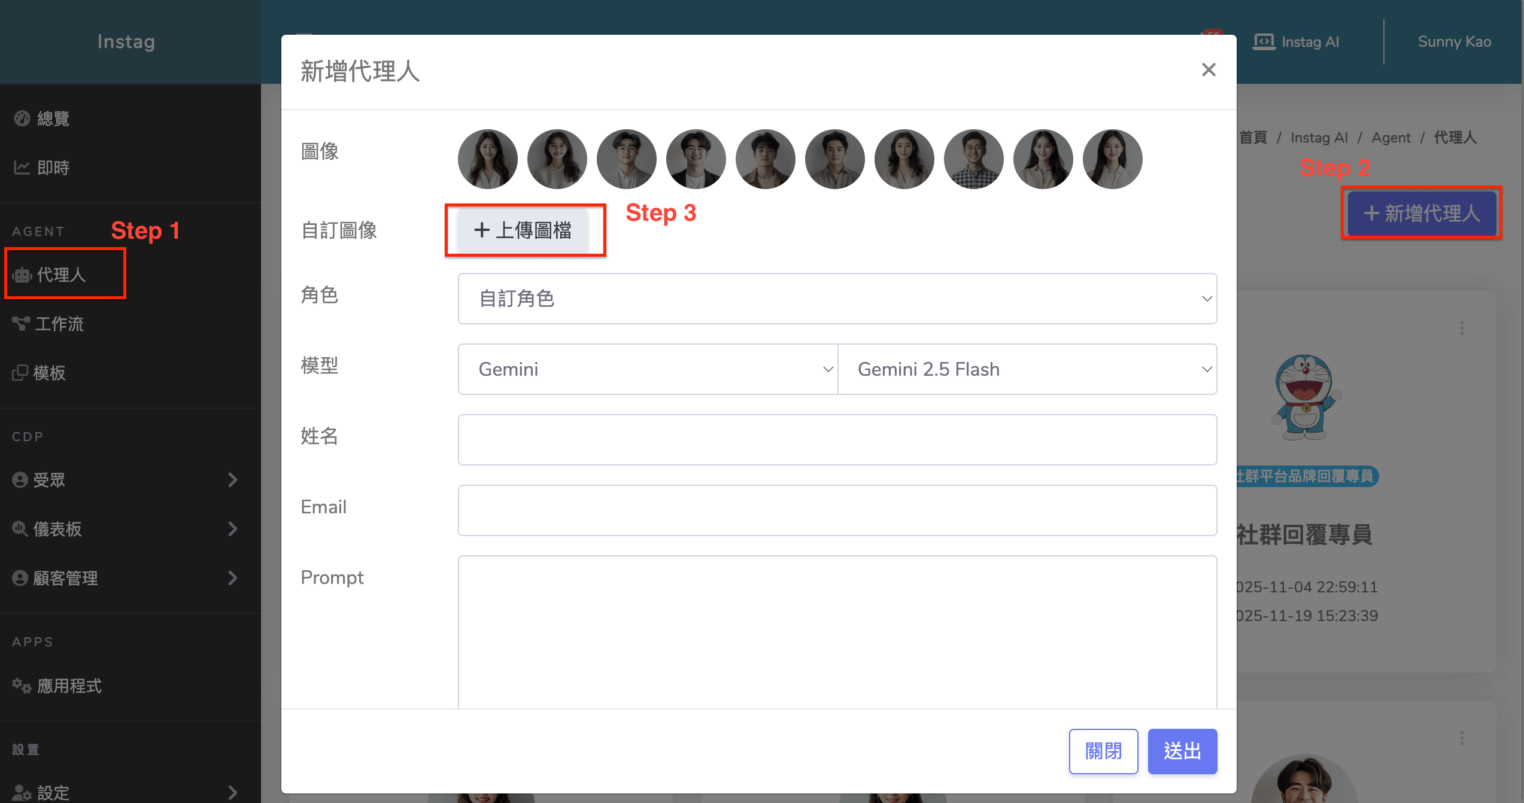This screenshot has height=803, width=1524.
Task: Open the Gemini model provider dropdown
Action: (648, 369)
